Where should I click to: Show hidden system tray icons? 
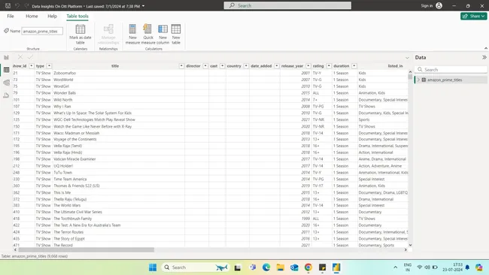pyautogui.click(x=395, y=267)
